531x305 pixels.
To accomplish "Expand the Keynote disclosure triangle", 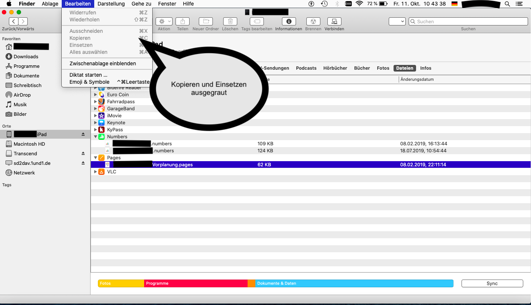I will tap(95, 122).
